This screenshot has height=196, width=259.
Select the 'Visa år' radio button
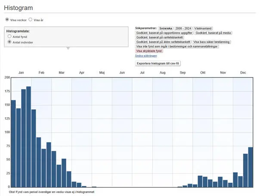tap(30, 20)
